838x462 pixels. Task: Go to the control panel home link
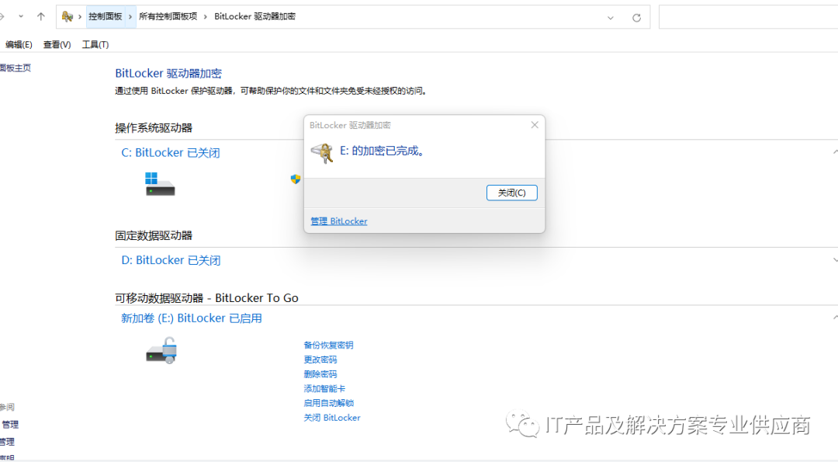[x=15, y=68]
